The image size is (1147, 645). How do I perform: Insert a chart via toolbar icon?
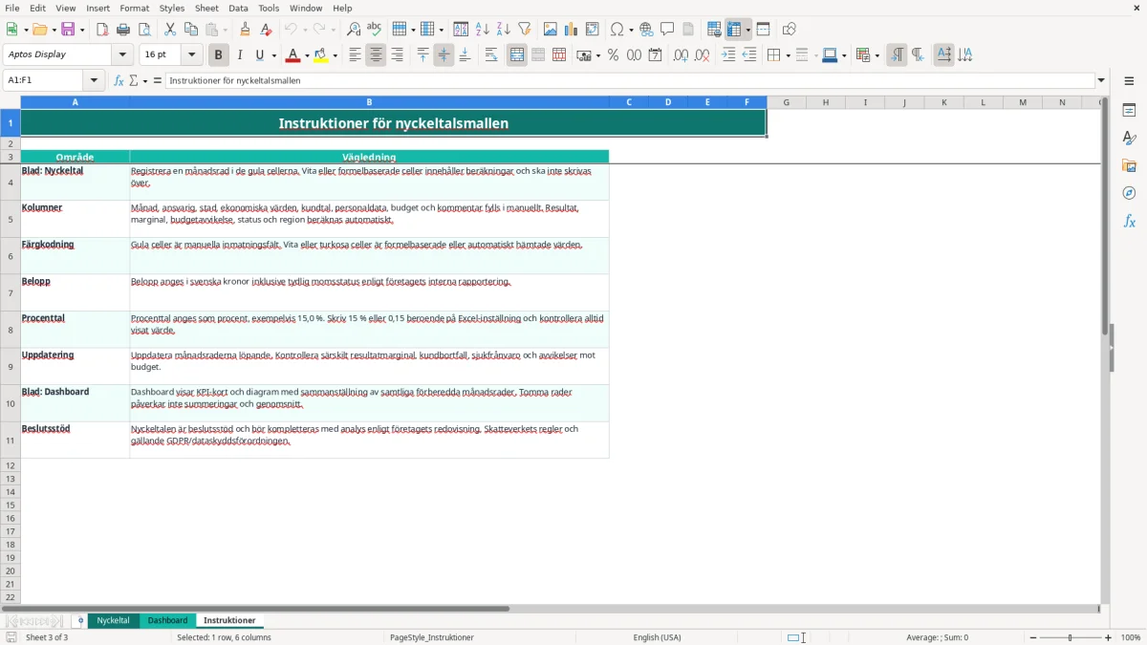pos(572,30)
